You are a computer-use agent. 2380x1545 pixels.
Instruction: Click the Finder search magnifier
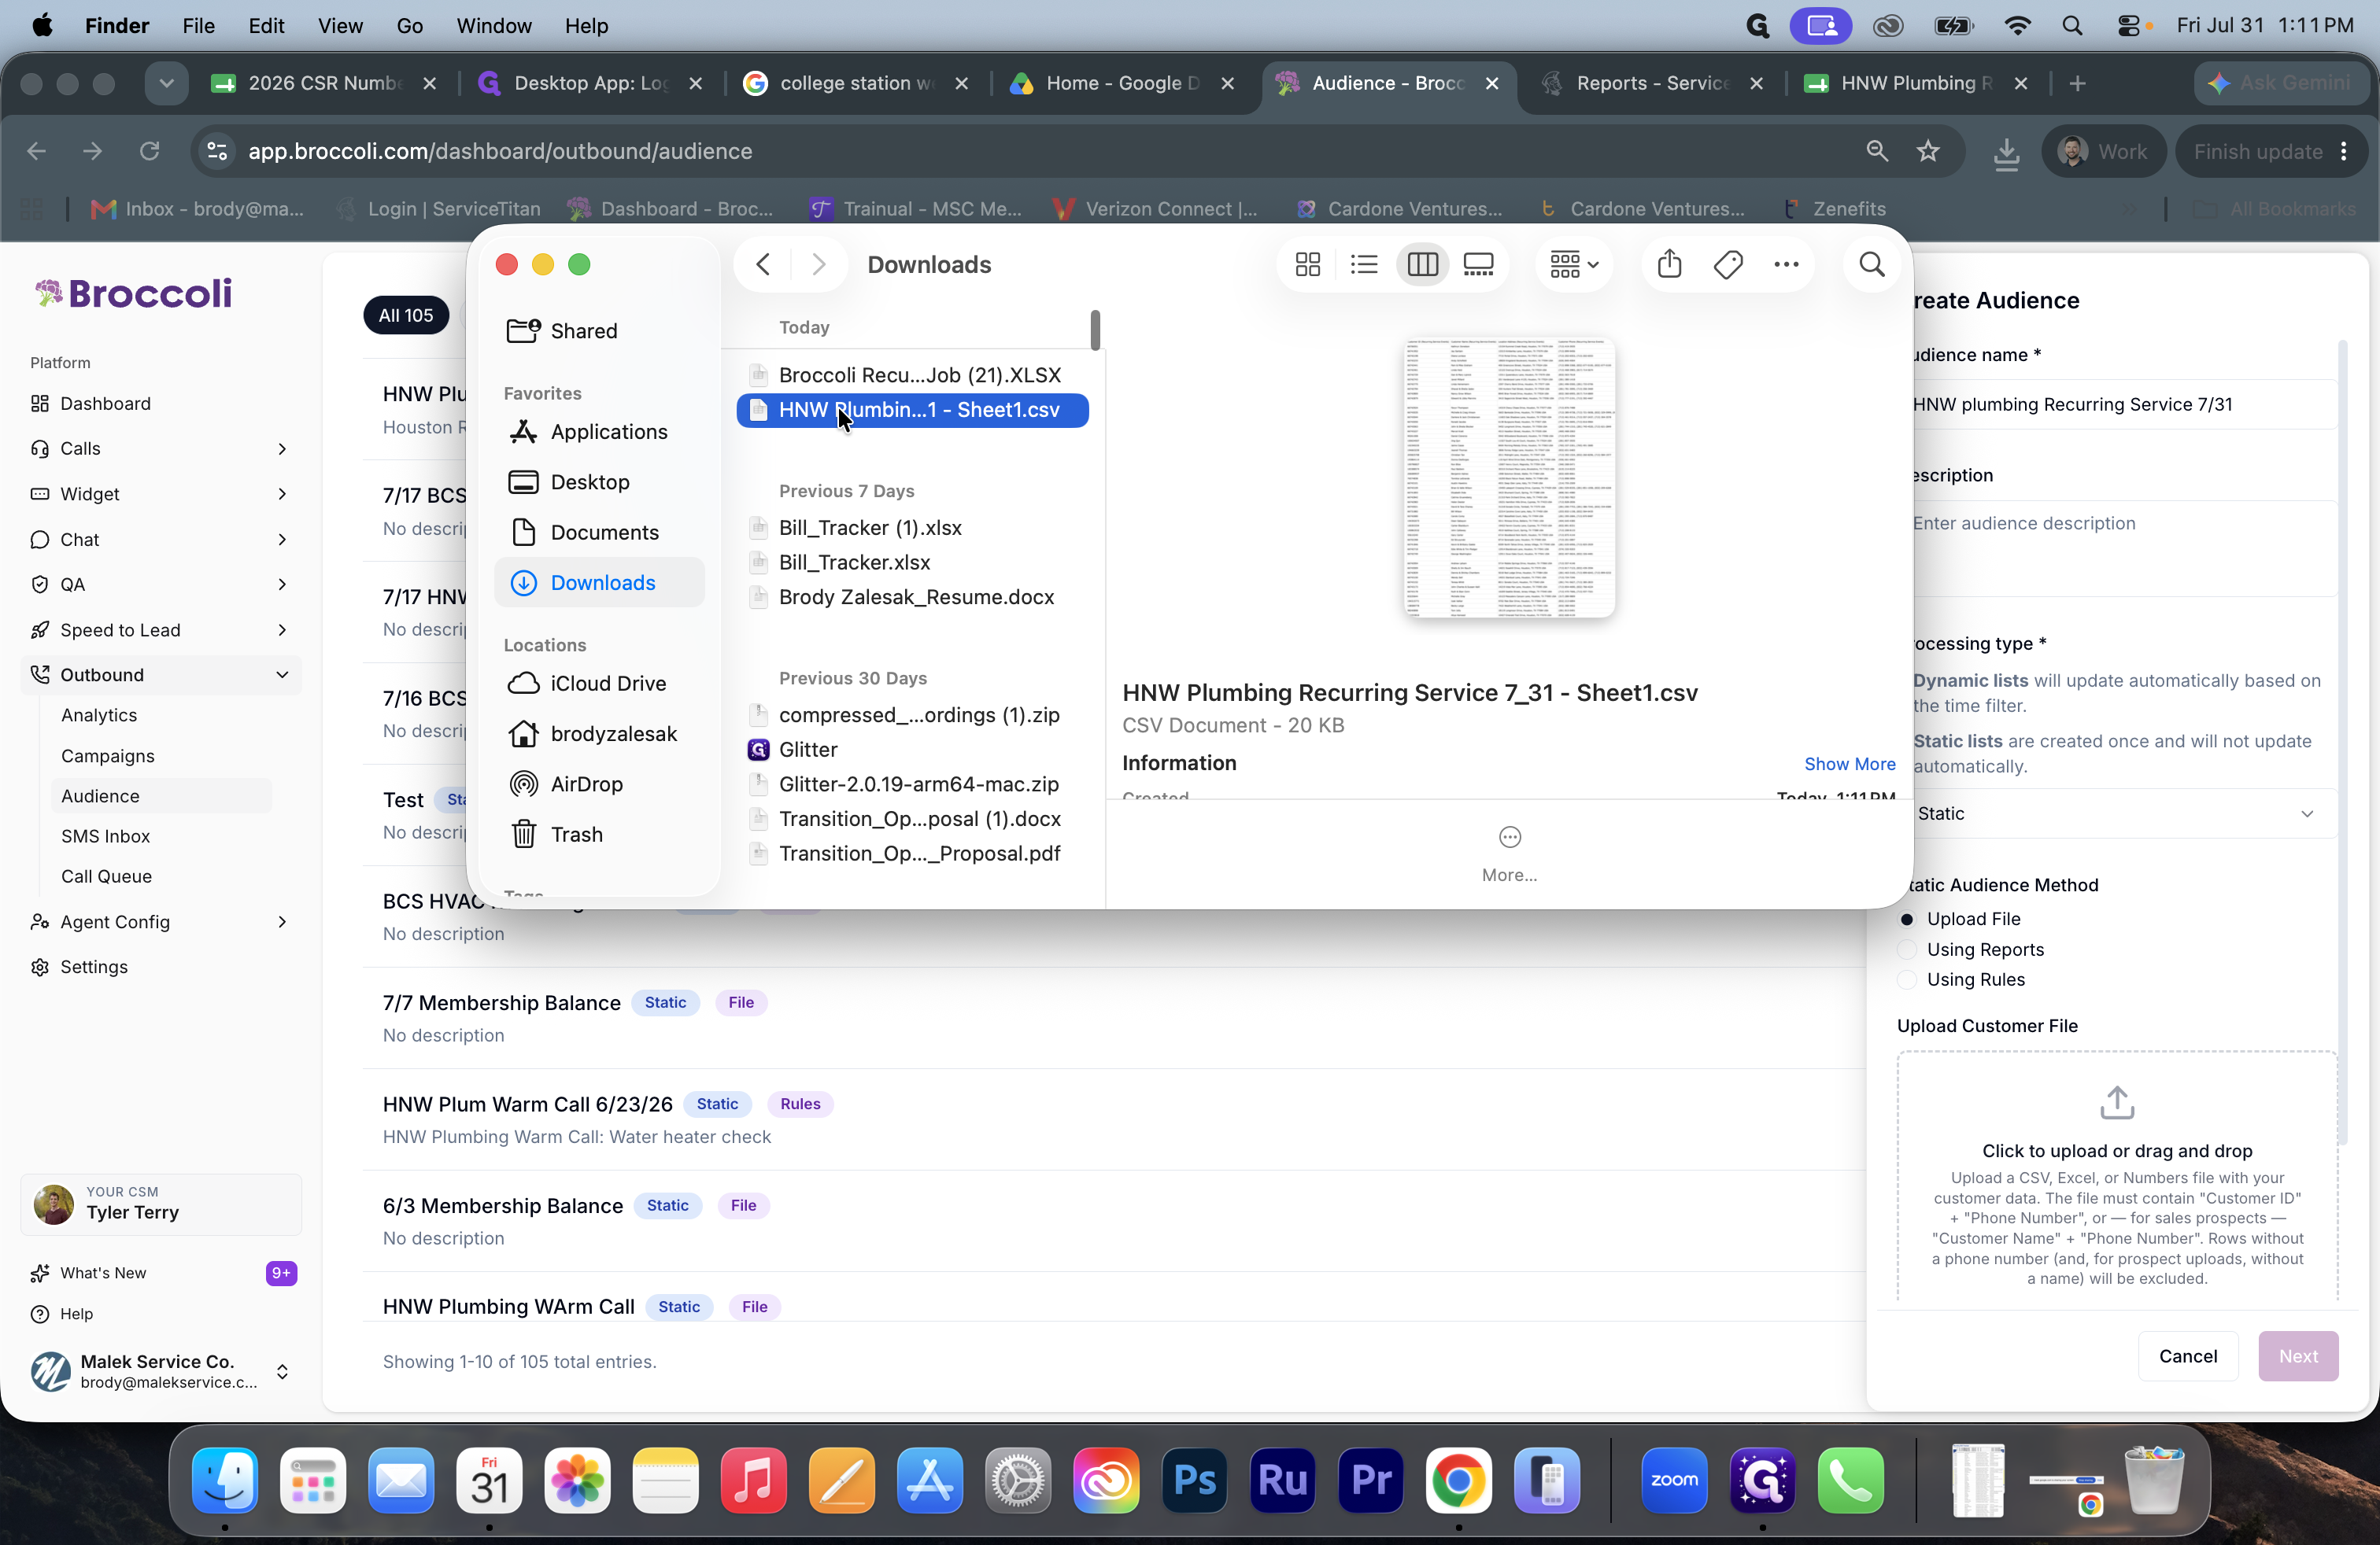point(1871,265)
